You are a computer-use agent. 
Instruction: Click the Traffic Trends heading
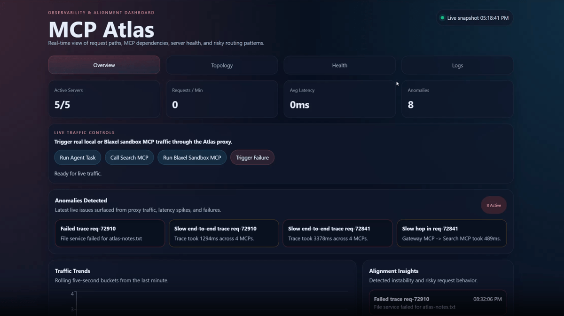[72, 271]
